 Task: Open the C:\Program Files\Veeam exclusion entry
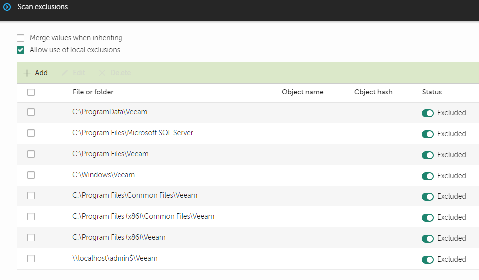point(111,154)
